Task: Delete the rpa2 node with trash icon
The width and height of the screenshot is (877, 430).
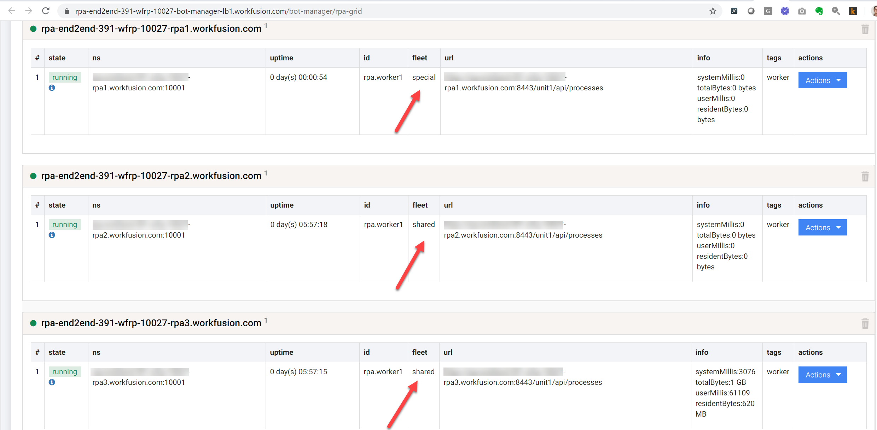Action: pyautogui.click(x=865, y=176)
